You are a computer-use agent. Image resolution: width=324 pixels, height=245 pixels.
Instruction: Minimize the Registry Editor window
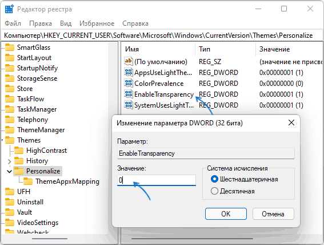[258, 9]
